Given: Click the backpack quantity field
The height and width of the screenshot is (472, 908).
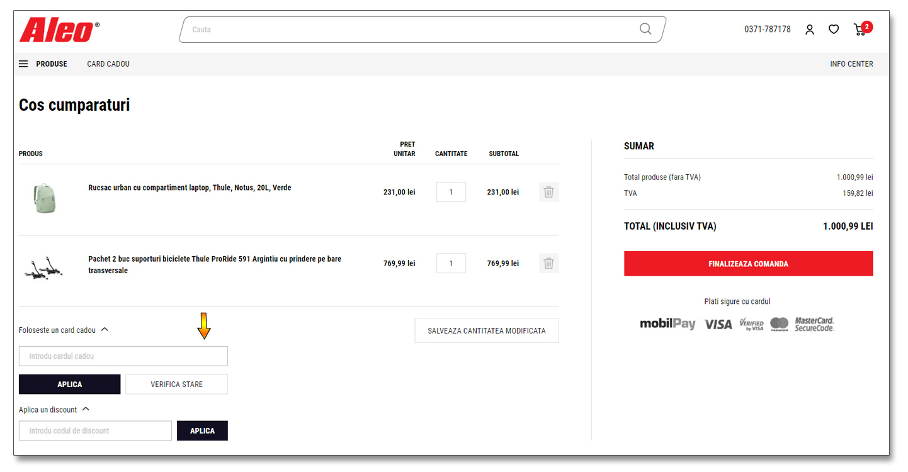Looking at the screenshot, I should [451, 192].
